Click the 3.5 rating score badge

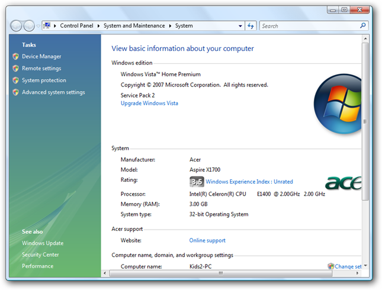point(197,182)
